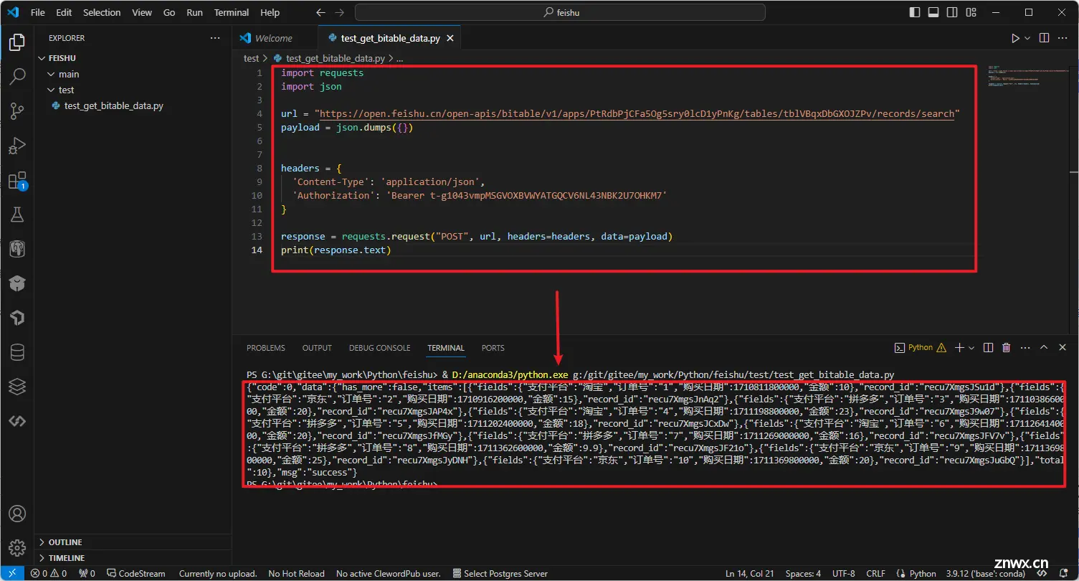
Task: Open the Testing flask view
Action: (17, 214)
